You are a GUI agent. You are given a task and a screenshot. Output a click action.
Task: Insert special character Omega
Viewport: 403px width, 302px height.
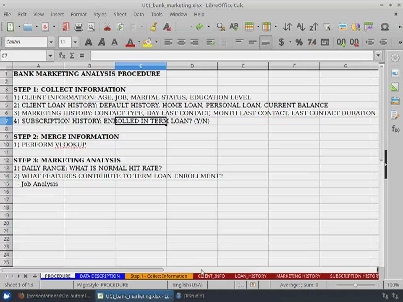[385, 27]
